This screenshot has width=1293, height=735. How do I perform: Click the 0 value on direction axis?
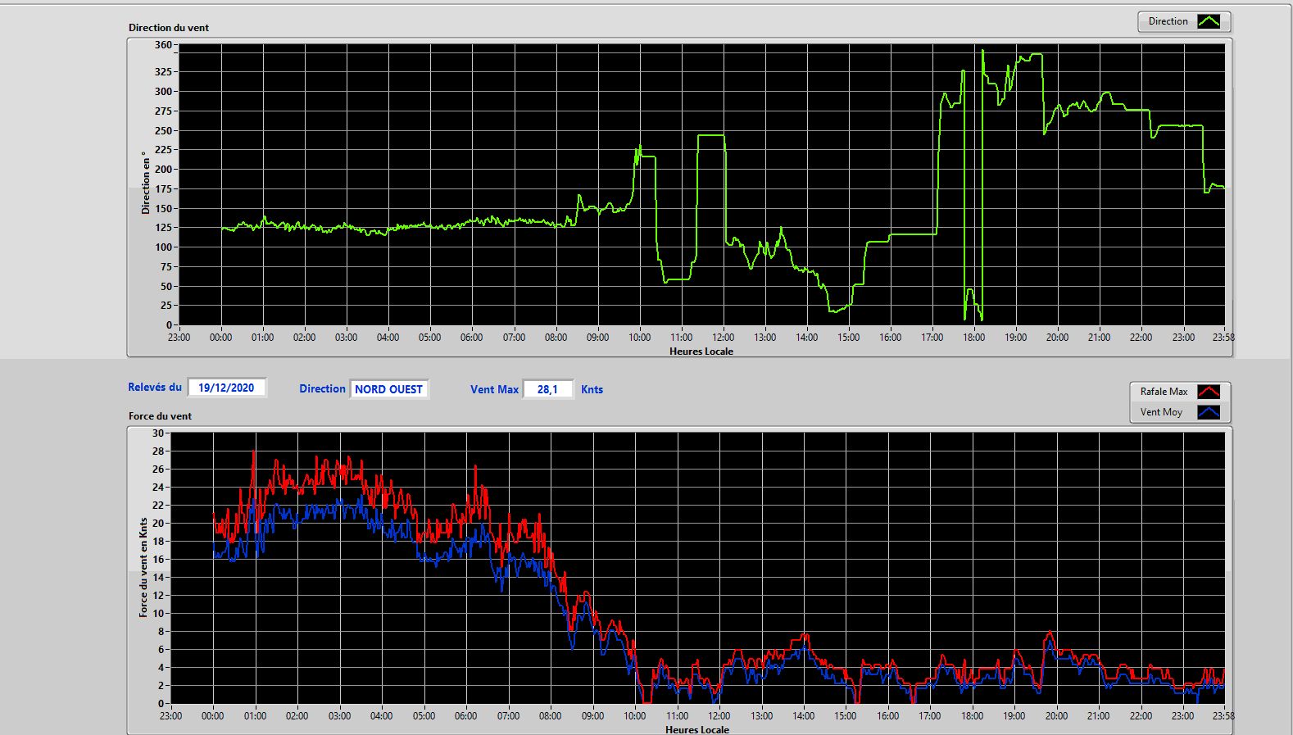coord(169,325)
